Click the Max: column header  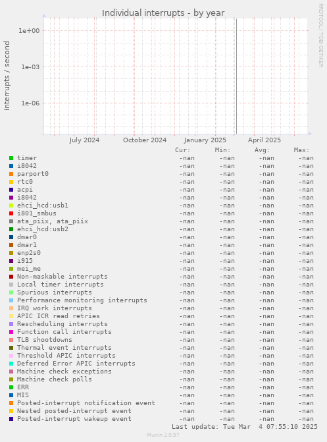301,150
